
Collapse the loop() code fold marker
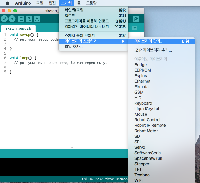[8, 58]
